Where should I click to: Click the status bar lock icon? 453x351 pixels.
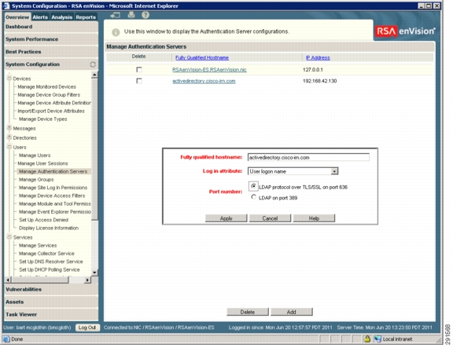point(367,339)
